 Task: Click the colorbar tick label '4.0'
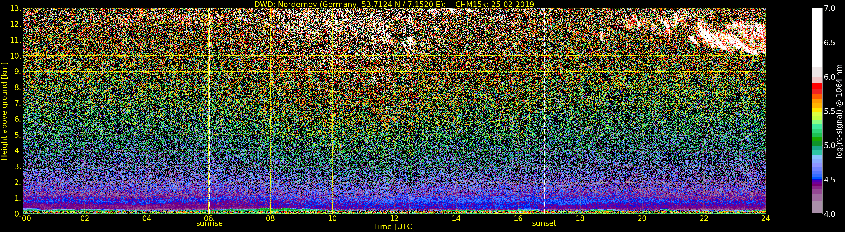[x=830, y=214]
